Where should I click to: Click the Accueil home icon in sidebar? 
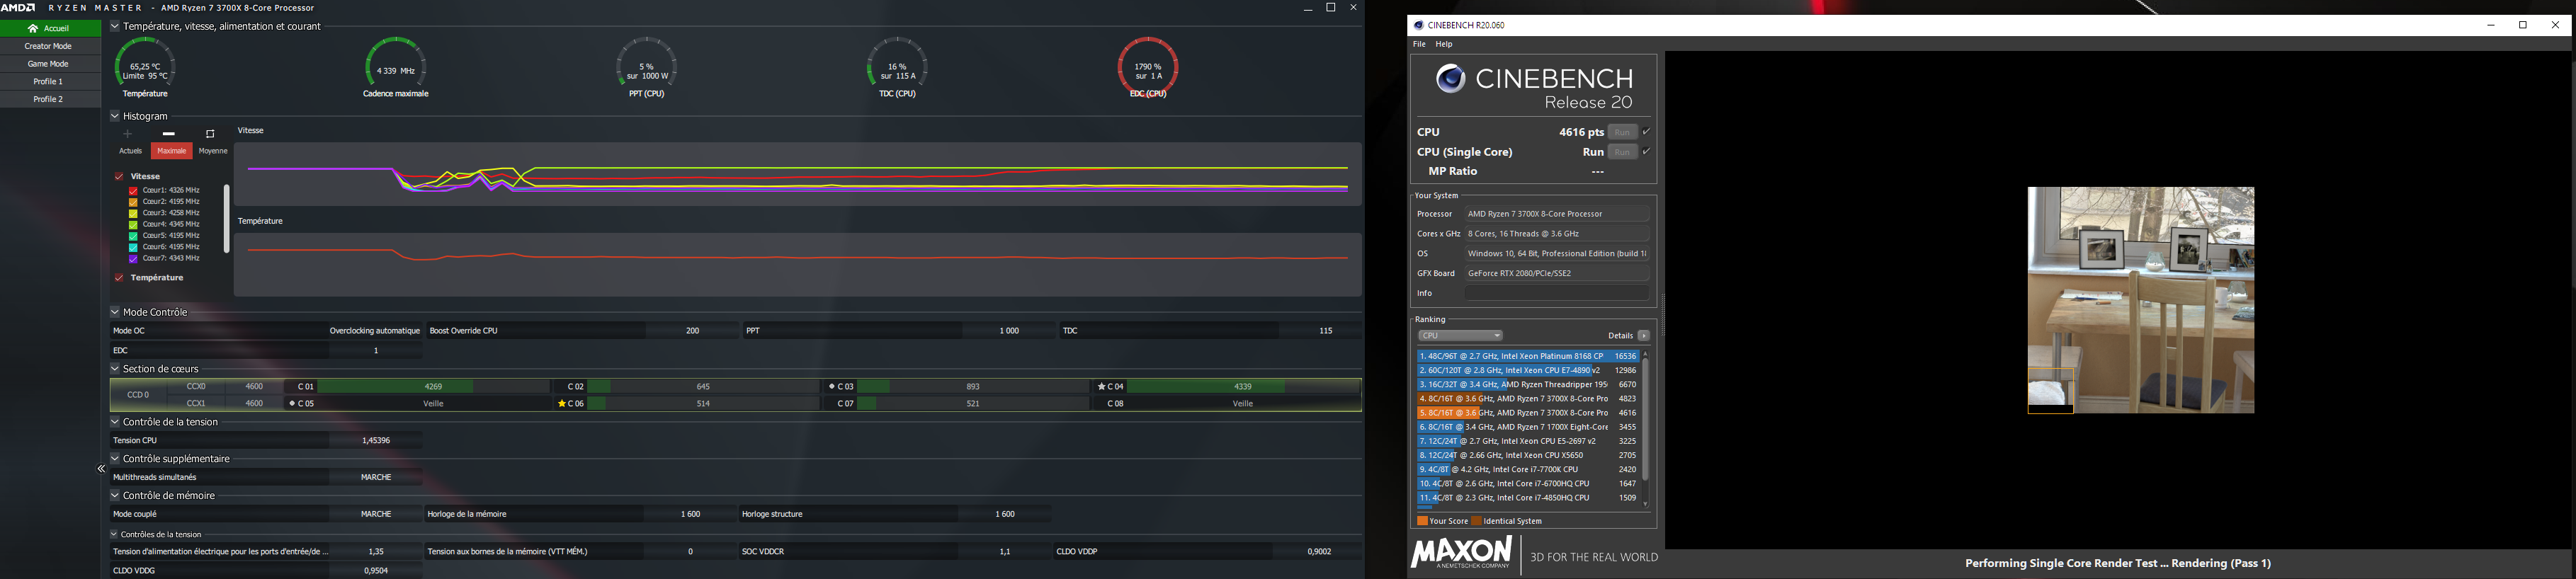point(33,29)
